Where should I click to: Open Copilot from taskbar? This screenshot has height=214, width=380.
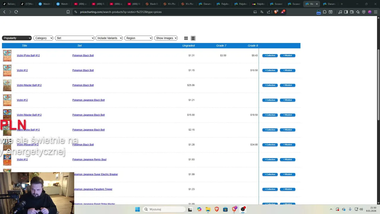tap(199, 209)
